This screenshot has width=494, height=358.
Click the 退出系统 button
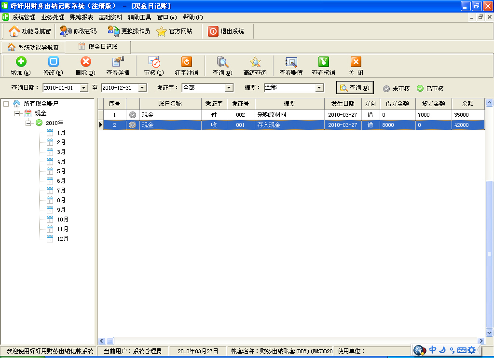[x=226, y=31]
